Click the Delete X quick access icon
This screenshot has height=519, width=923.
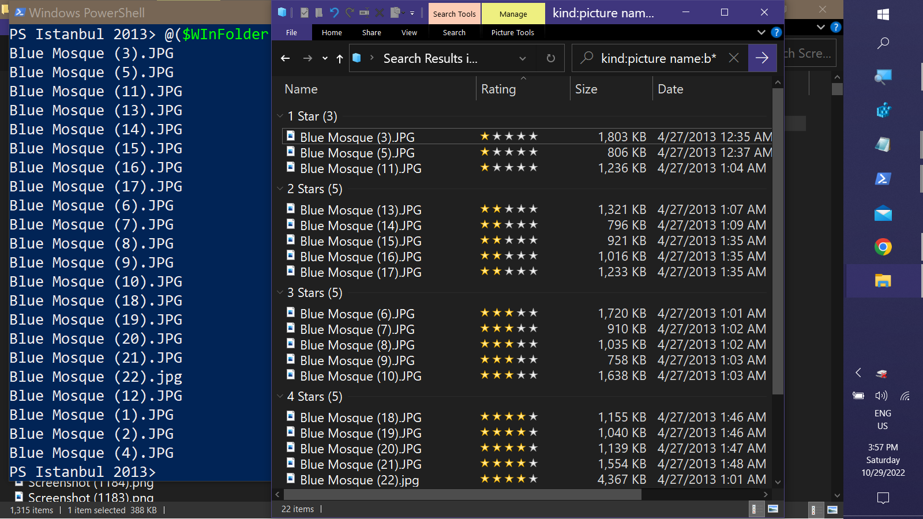pyautogui.click(x=380, y=13)
